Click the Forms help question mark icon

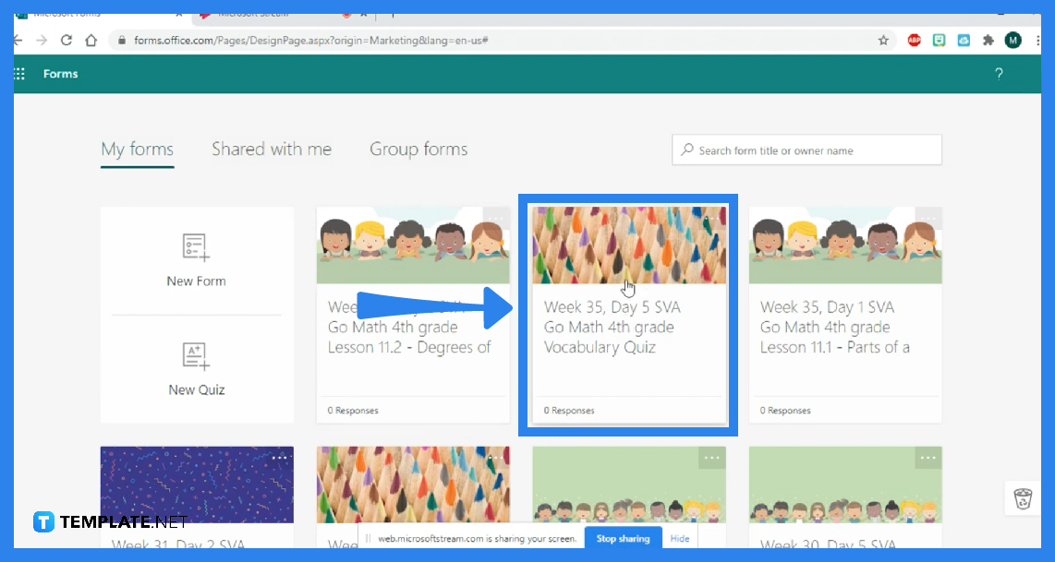click(999, 74)
